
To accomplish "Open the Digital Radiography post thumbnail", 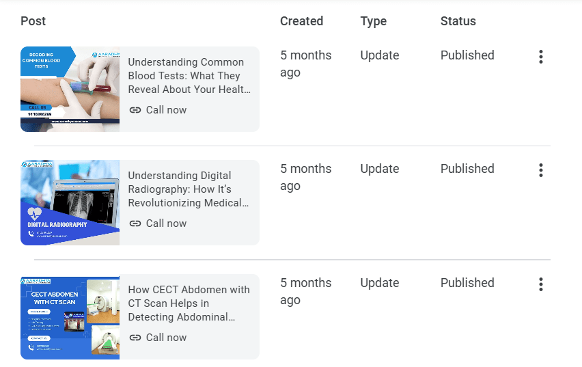I will (70, 202).
